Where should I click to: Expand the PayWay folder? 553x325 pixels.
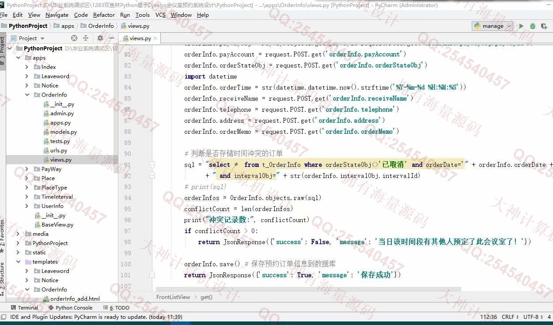tap(27, 169)
